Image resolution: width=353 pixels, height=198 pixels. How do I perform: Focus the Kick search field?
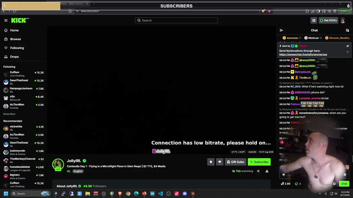pos(176,20)
